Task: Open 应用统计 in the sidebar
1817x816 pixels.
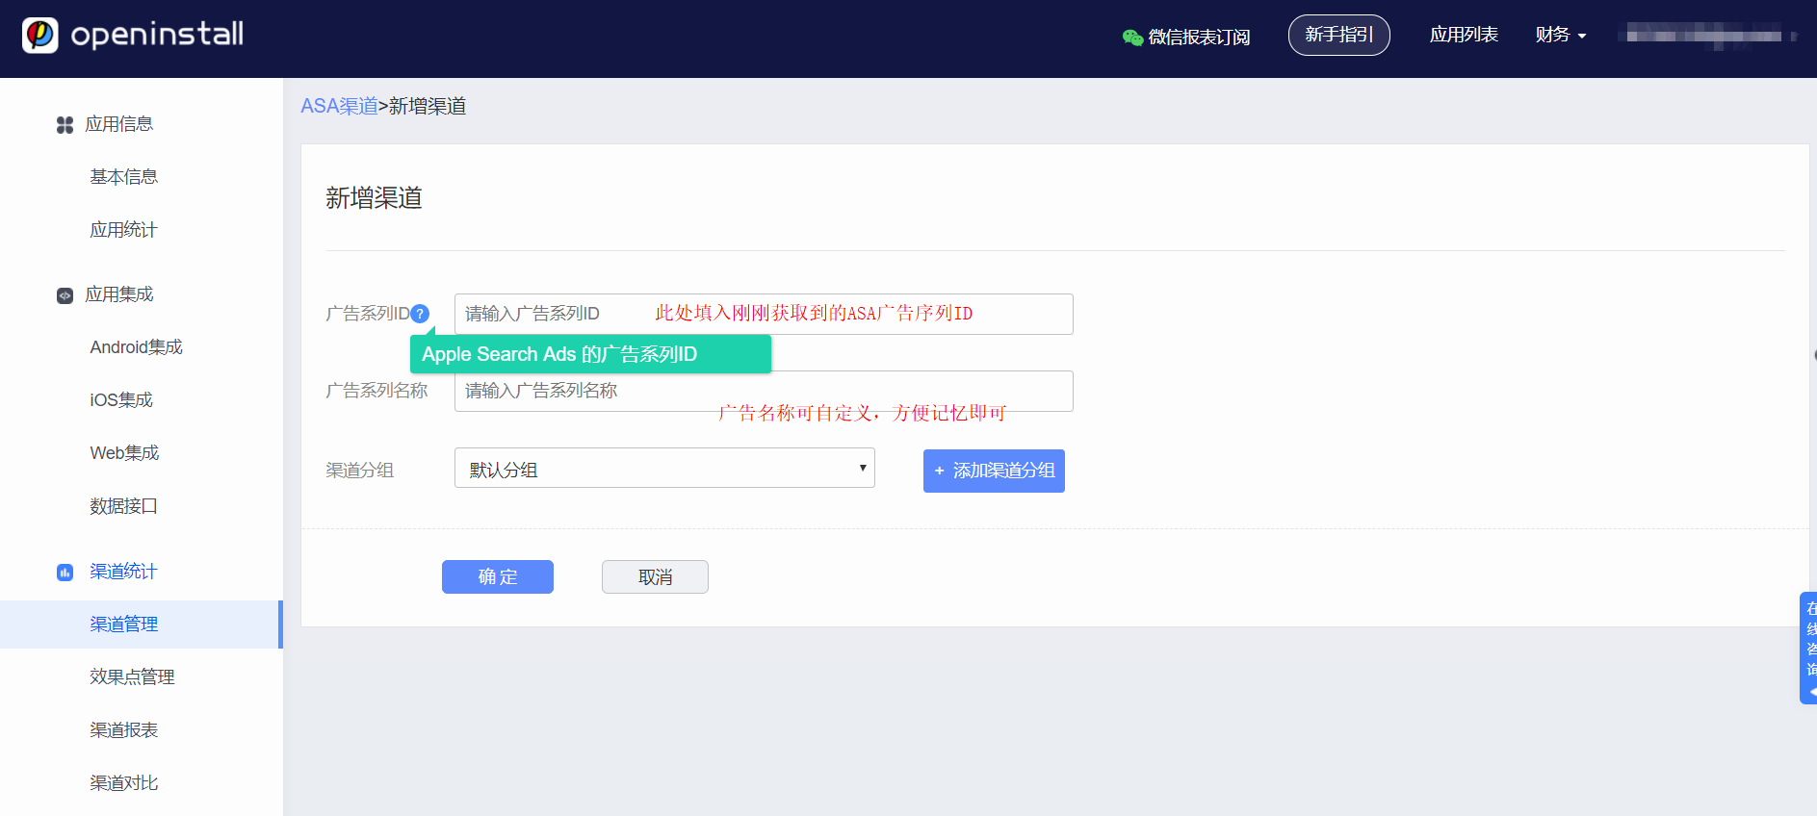Action: click(x=123, y=230)
